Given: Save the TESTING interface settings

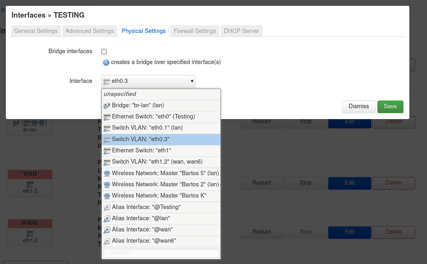Looking at the screenshot, I should click(x=390, y=107).
